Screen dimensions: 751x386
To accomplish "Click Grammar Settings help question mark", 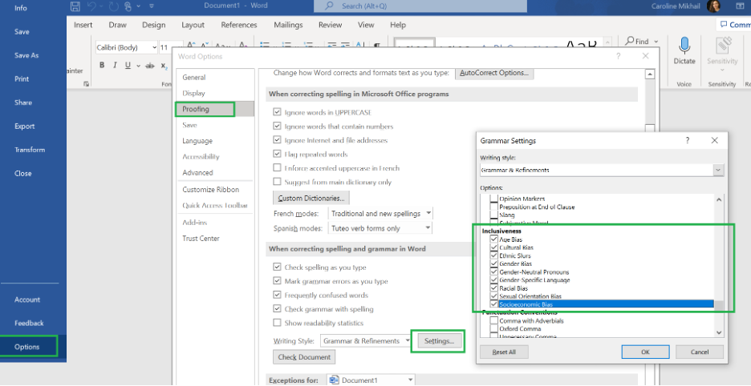I will 688,141.
